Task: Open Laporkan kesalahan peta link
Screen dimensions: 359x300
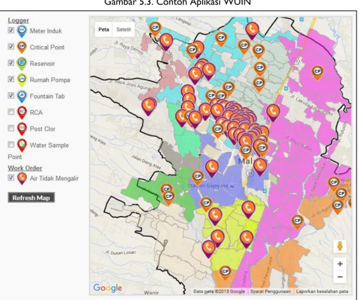Action: (x=322, y=292)
